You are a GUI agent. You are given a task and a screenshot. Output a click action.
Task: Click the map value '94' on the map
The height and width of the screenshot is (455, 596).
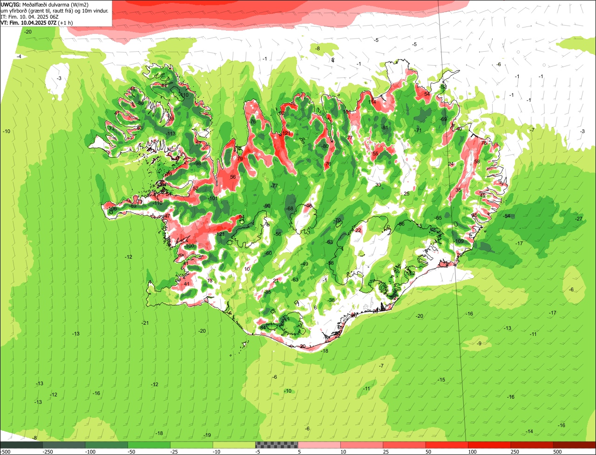pos(241,217)
